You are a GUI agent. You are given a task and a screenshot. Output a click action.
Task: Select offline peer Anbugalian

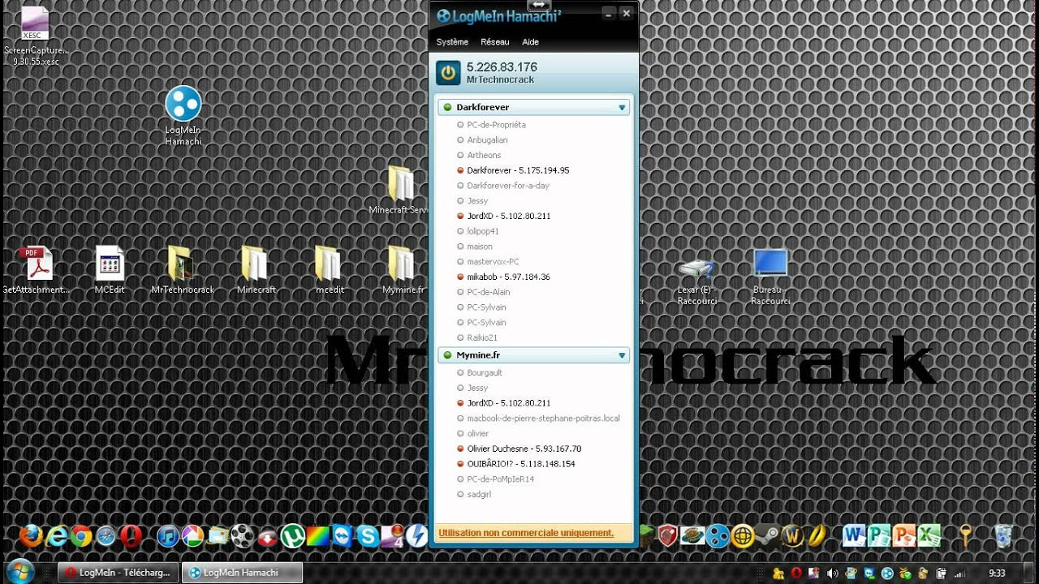click(x=487, y=140)
